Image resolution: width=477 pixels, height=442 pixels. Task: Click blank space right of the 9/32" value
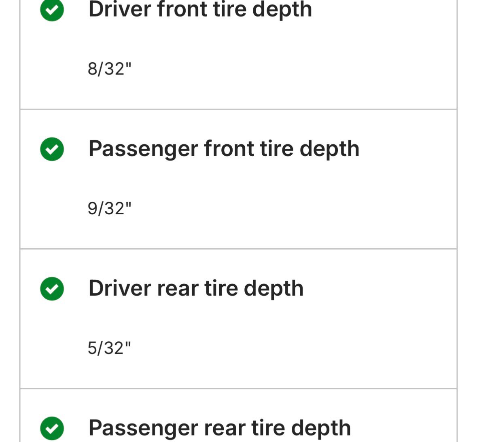[x=283, y=209]
